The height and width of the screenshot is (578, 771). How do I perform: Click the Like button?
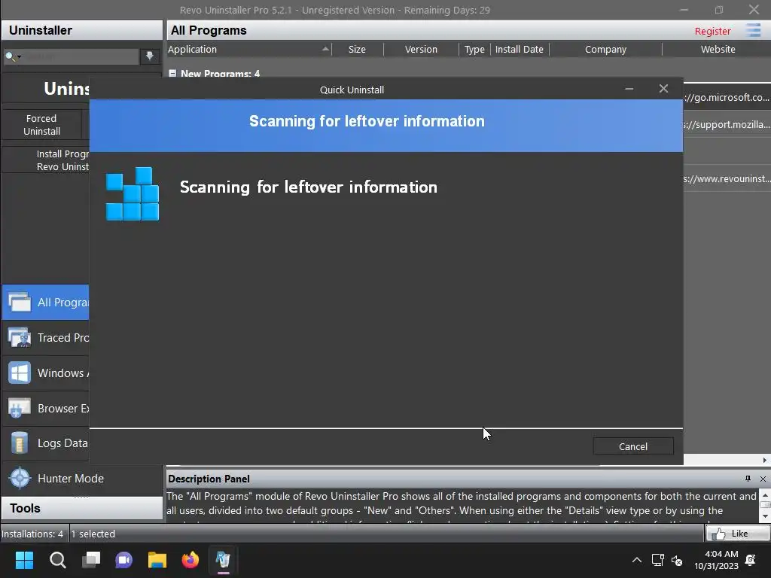pyautogui.click(x=737, y=534)
